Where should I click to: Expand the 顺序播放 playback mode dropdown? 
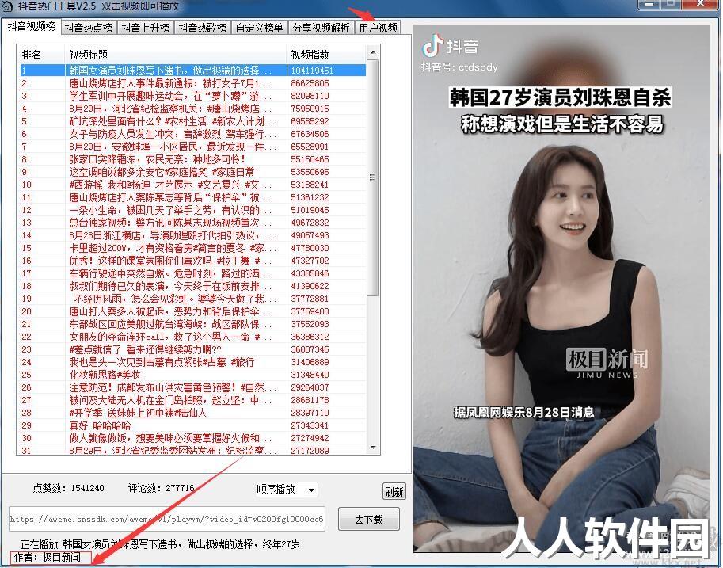287,489
